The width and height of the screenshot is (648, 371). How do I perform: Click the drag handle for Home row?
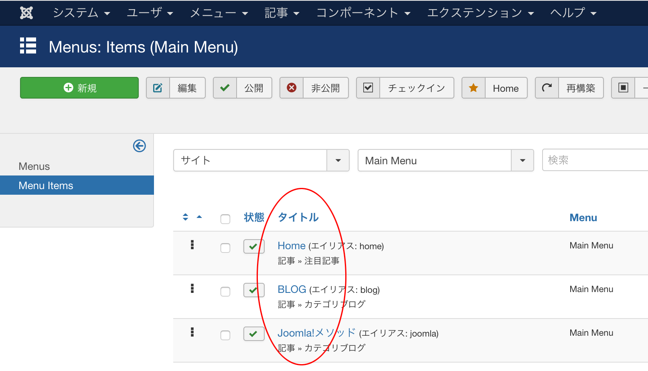(x=192, y=245)
